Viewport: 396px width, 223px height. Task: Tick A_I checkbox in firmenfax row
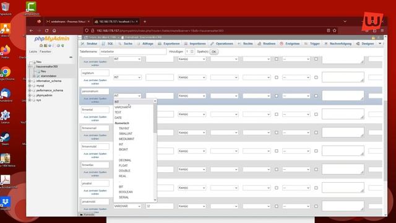coord(316,169)
